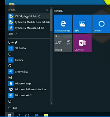This screenshot has width=110, height=117.
Task: Select the Microsoft Wi-Fi text label
Action: 23,95
